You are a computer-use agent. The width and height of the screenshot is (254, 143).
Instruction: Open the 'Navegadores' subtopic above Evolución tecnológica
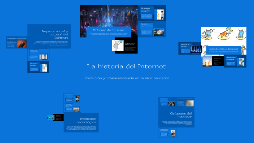coord(73,98)
